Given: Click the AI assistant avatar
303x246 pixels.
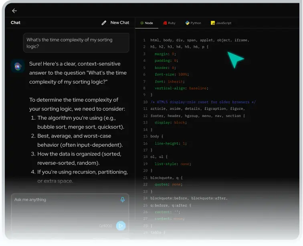Looking at the screenshot, I should tap(17, 67).
